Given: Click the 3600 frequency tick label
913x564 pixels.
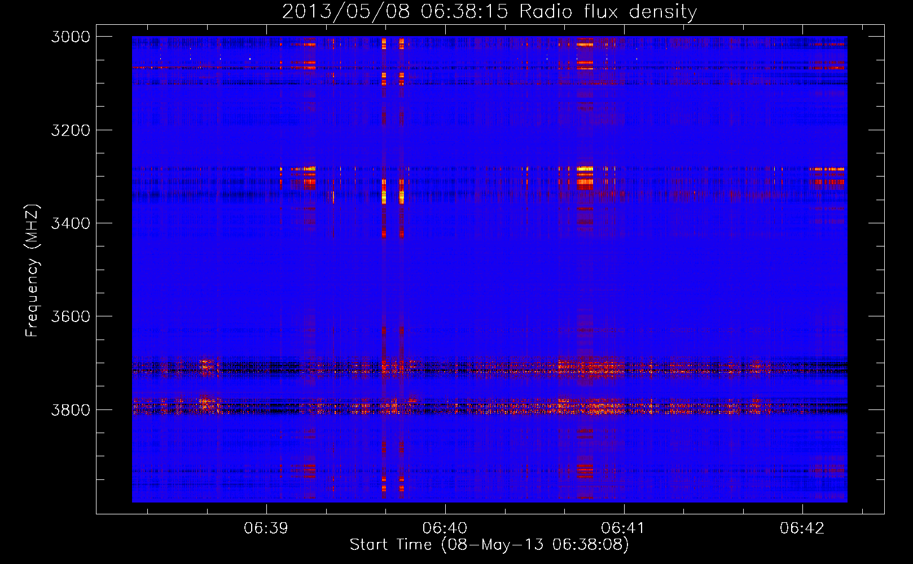Looking at the screenshot, I should tap(71, 316).
